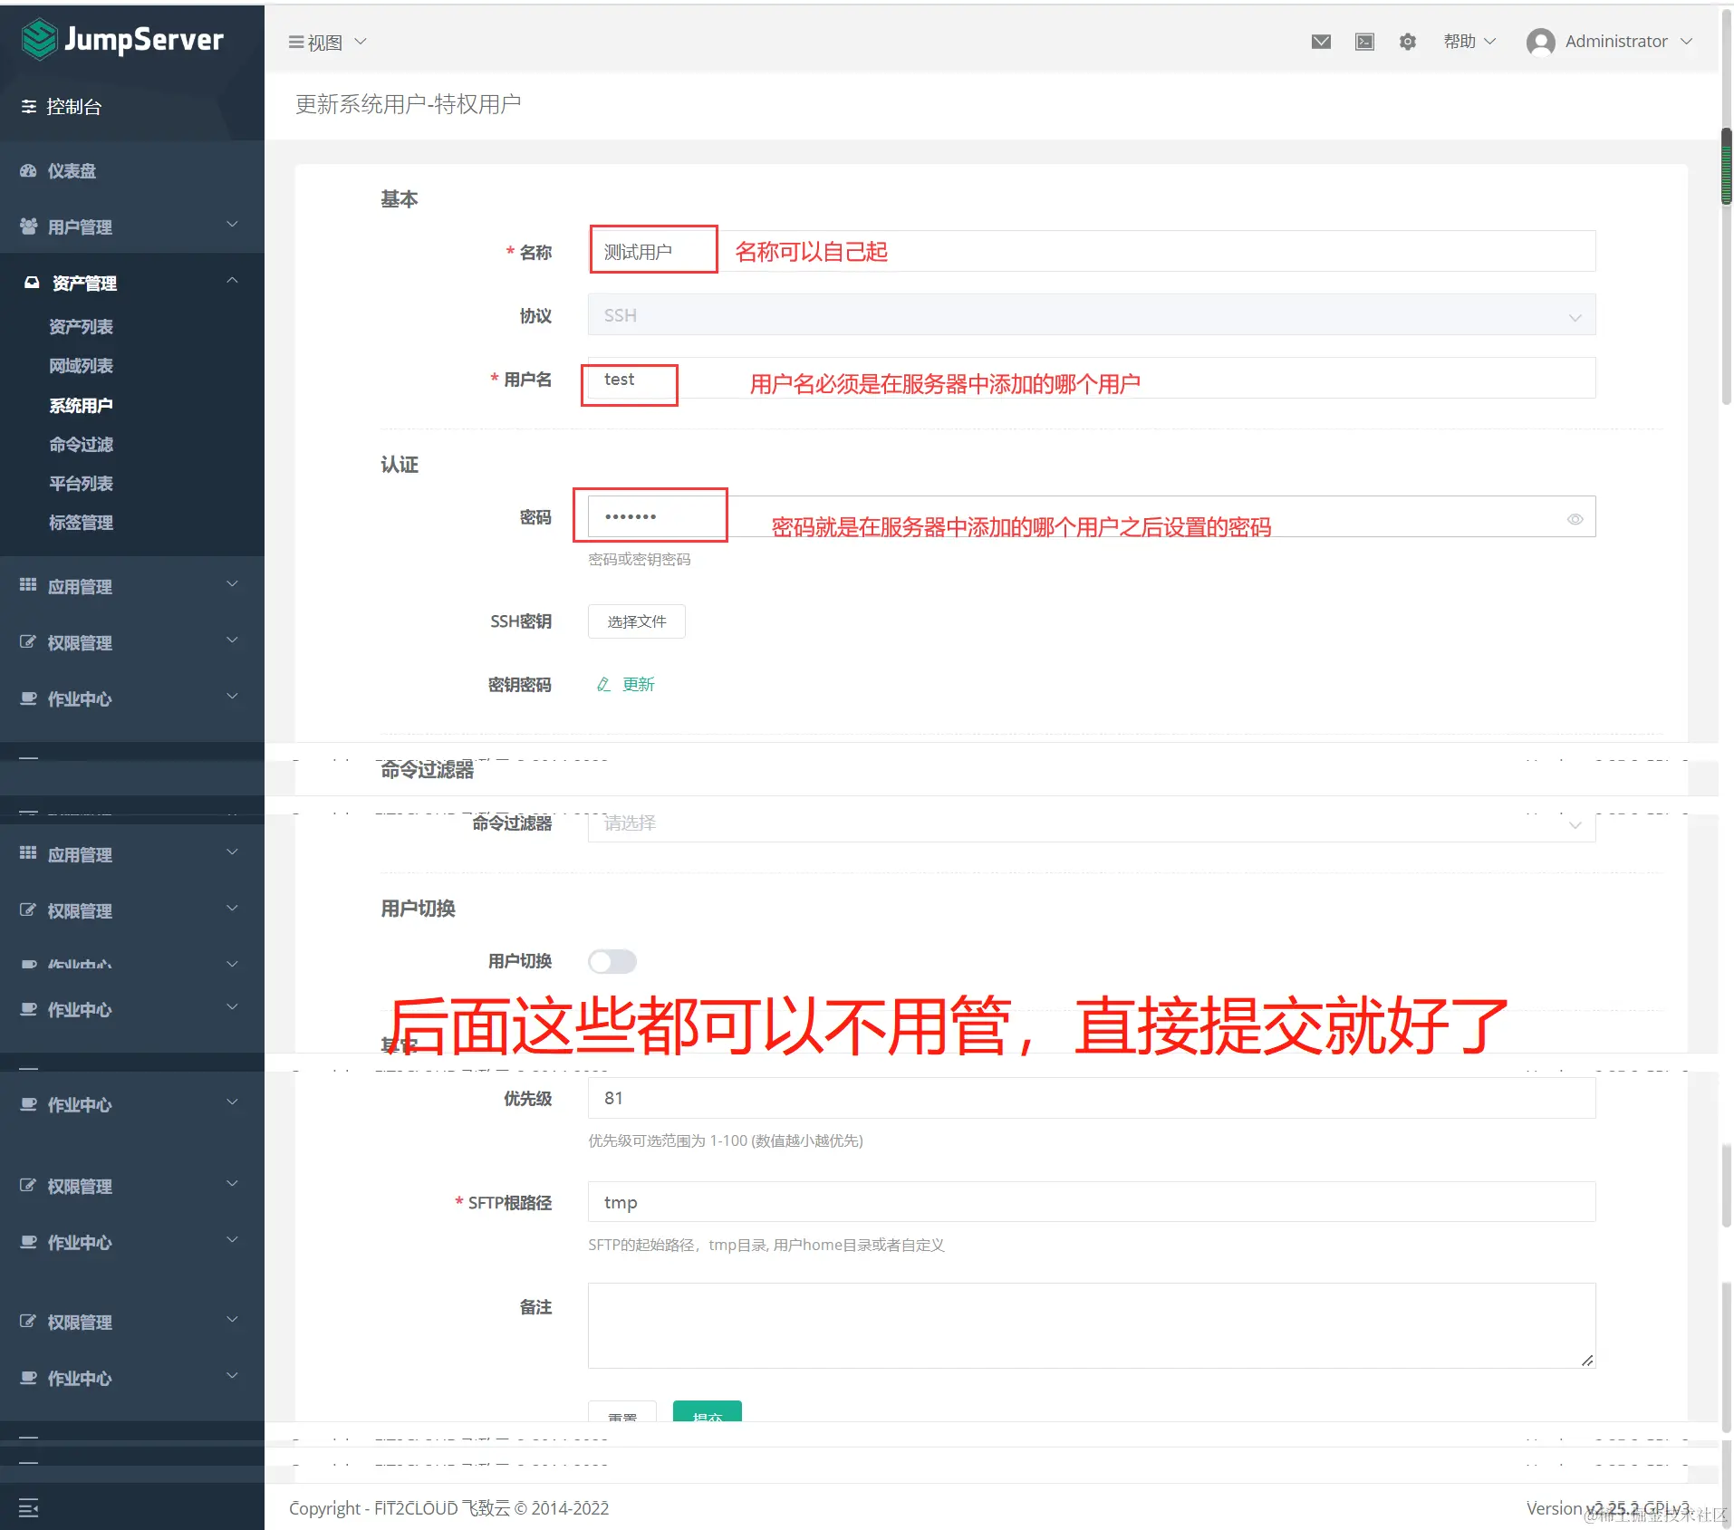Collapse the 资产管理 menu chevron
Screen dimensions: 1734x1530
coord(232,282)
